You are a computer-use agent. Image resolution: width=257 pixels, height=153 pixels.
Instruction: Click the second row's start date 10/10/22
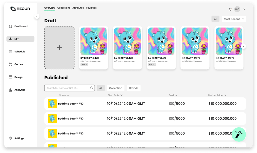point(126,119)
